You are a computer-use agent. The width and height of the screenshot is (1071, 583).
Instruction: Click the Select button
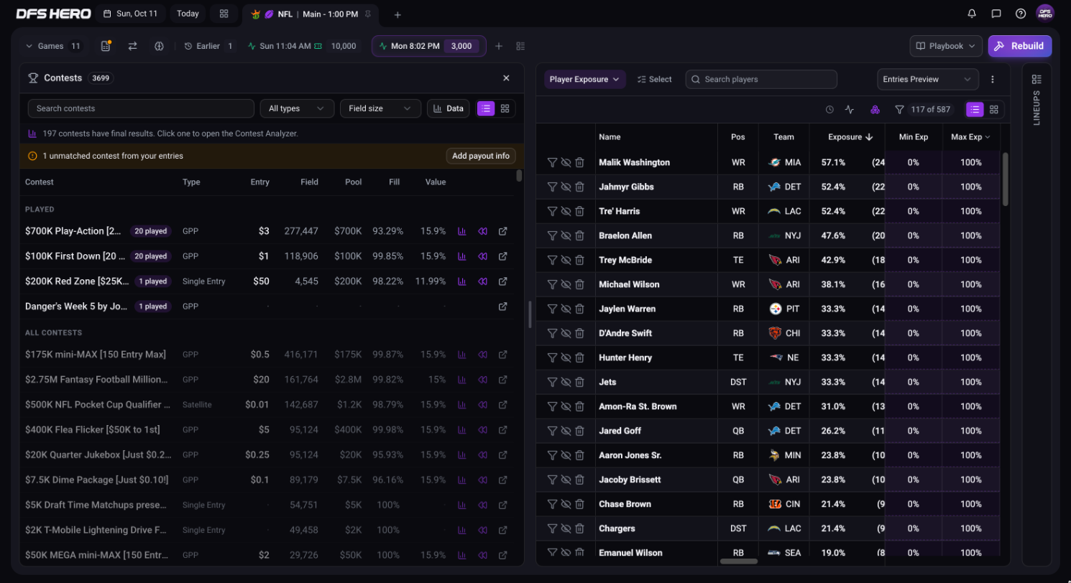[654, 79]
